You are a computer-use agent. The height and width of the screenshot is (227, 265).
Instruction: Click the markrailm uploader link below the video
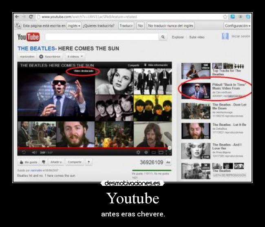click(36, 170)
